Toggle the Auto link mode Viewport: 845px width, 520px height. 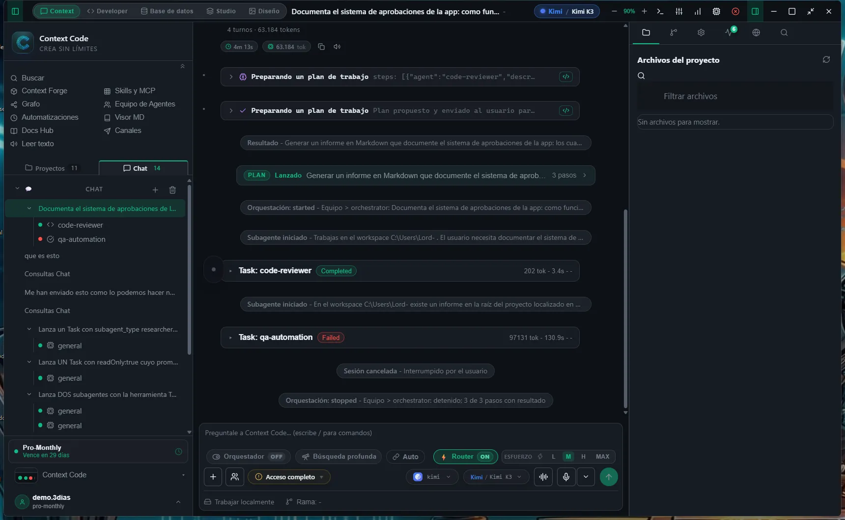pos(406,457)
